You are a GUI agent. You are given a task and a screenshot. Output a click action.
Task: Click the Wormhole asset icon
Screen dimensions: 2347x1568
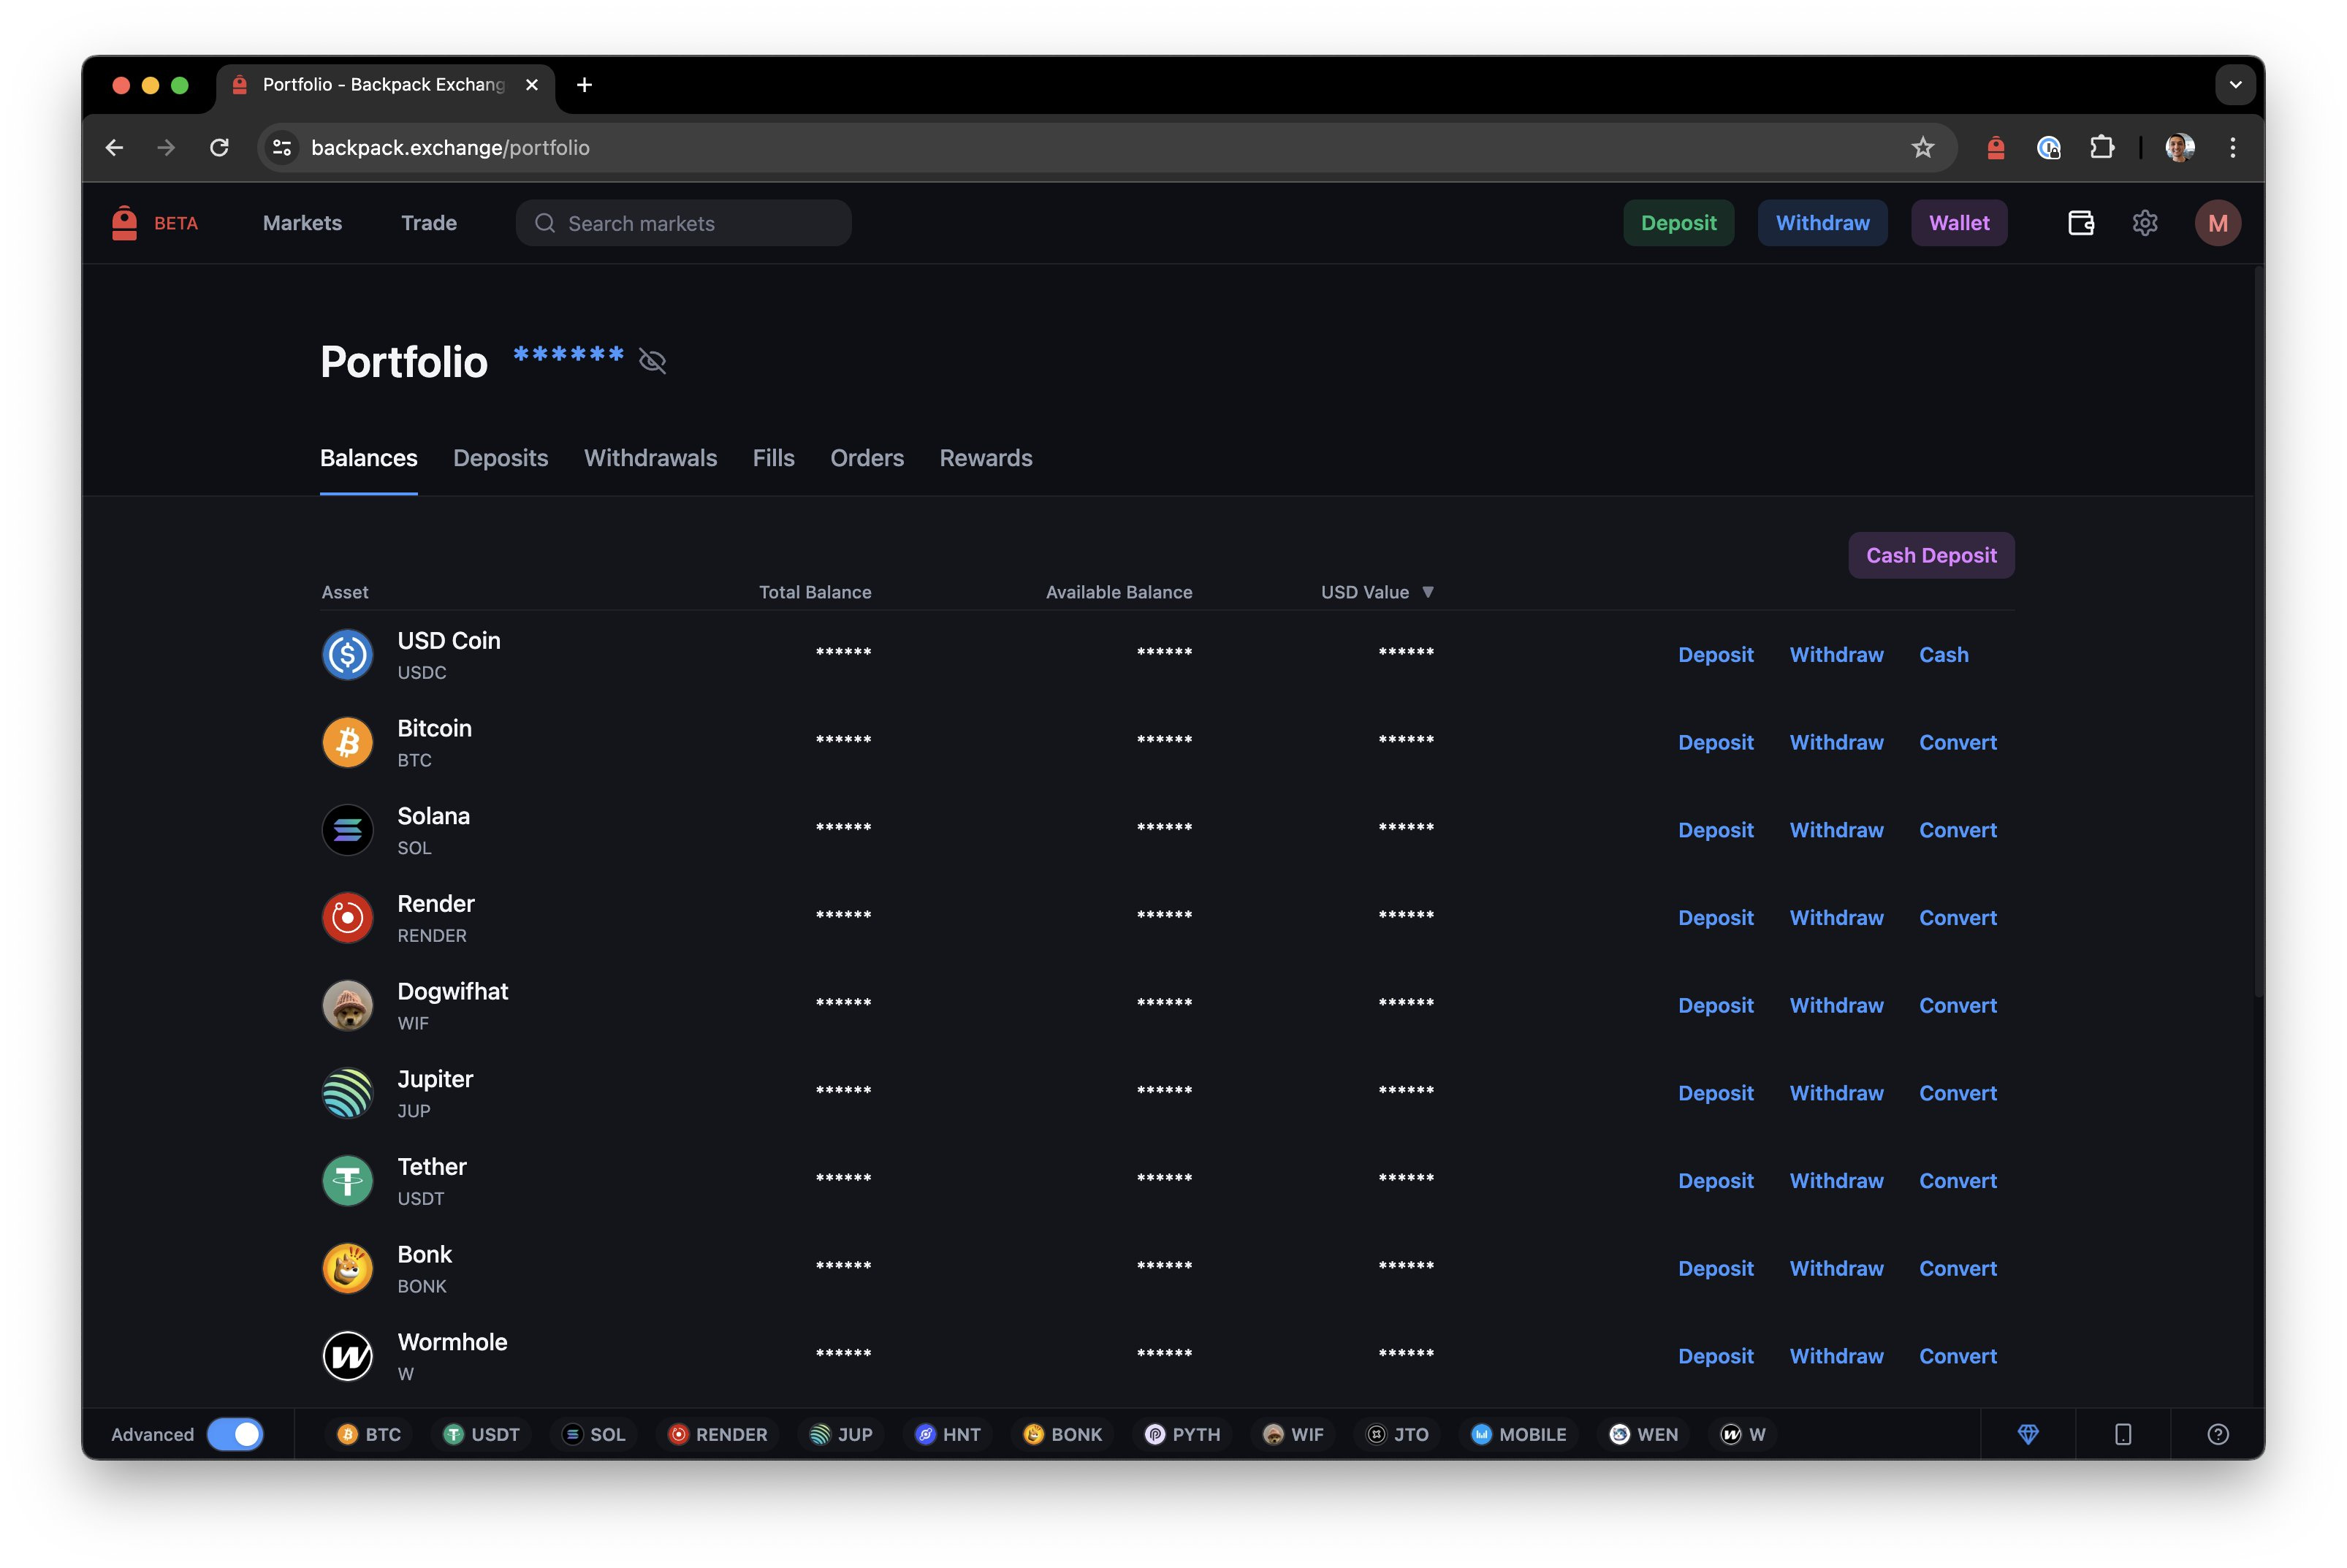click(x=347, y=1356)
